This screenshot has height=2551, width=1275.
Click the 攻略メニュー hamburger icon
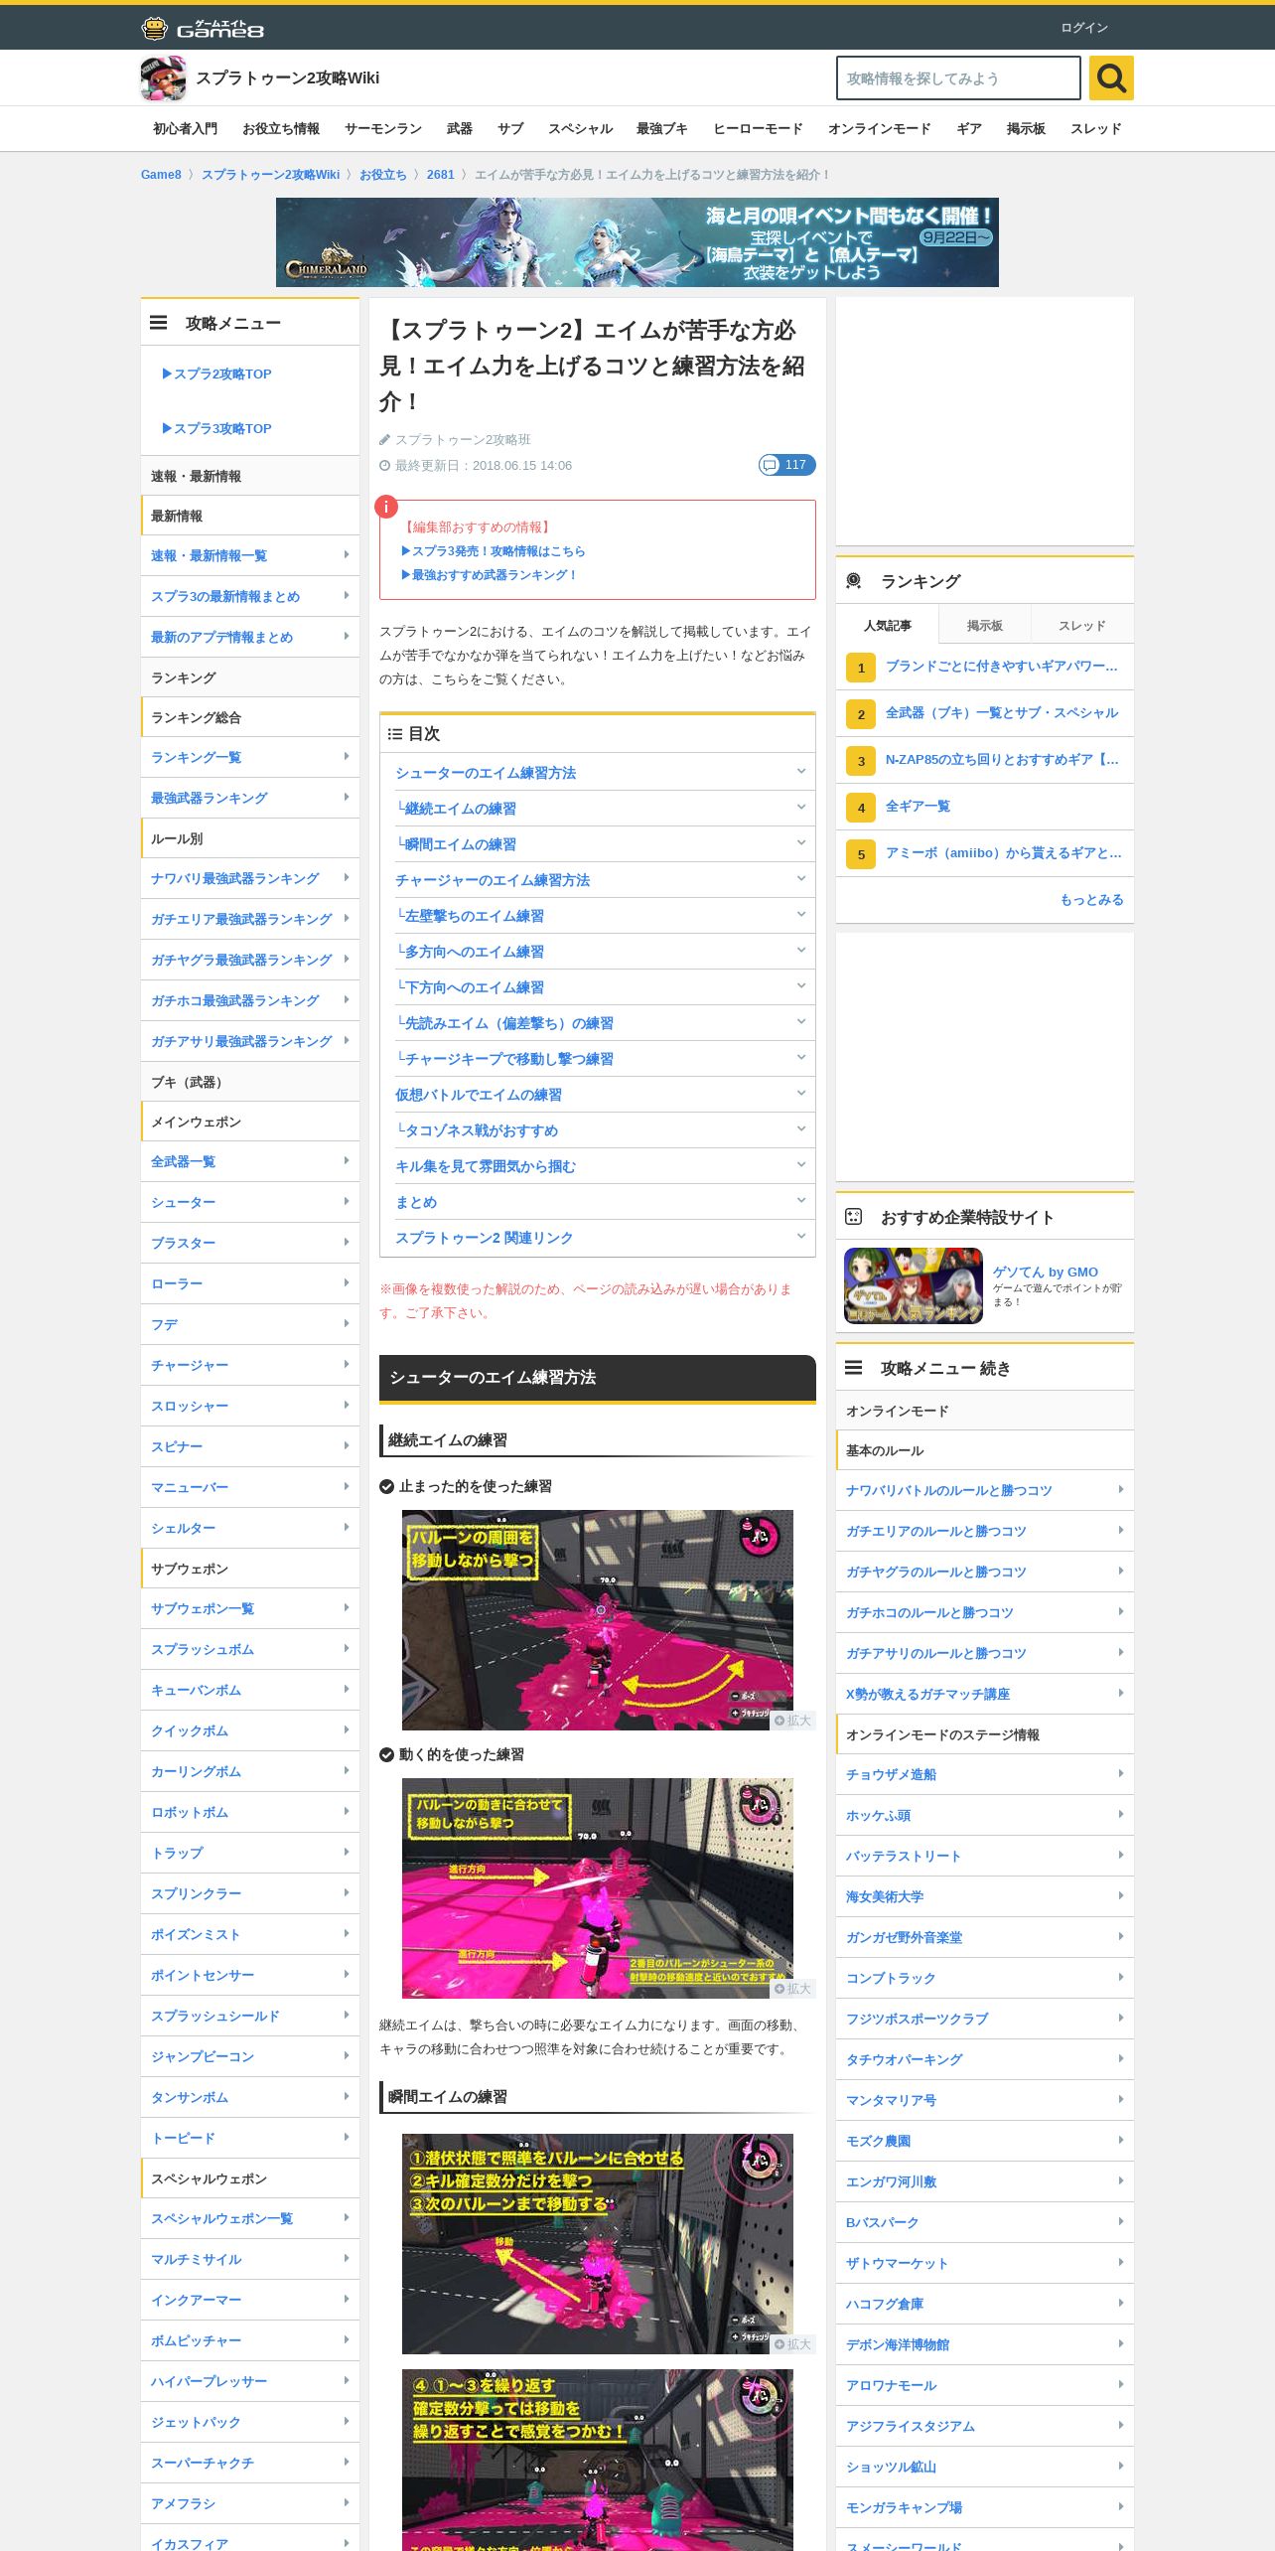158,323
